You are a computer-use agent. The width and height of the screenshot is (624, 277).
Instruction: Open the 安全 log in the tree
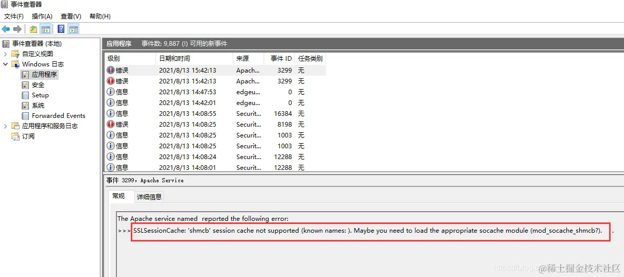[38, 85]
